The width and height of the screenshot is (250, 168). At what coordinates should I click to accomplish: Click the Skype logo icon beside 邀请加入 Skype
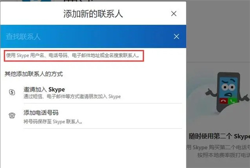coord(12,92)
